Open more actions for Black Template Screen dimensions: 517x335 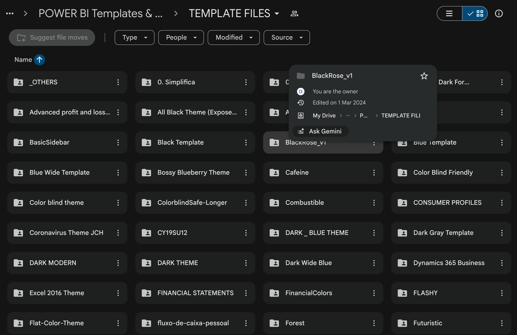point(246,142)
